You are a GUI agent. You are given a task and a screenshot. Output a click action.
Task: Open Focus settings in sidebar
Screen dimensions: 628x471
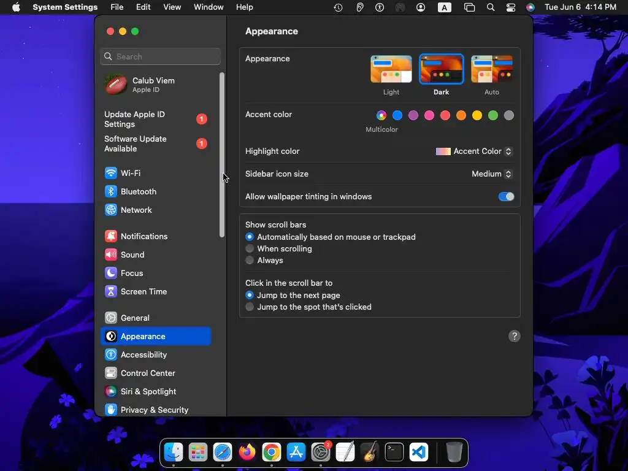point(155,273)
